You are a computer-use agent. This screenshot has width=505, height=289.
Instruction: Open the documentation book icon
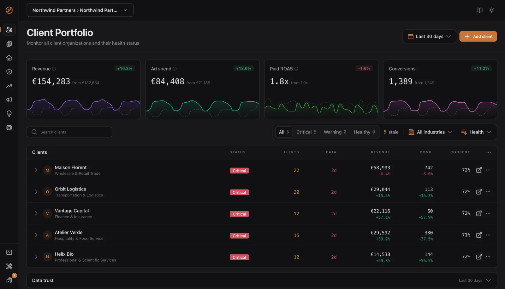tap(479, 10)
